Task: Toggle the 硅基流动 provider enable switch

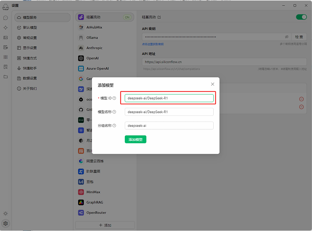Action: [301, 17]
